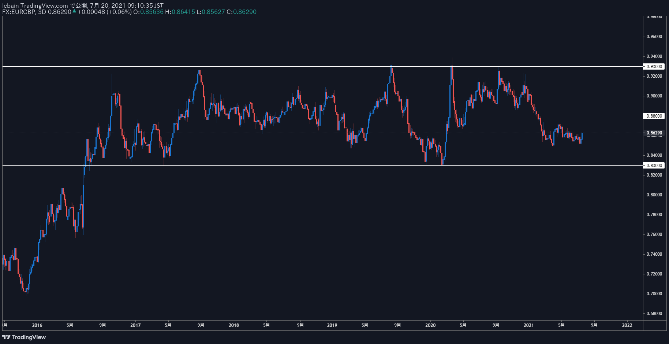Click the FX:EURGBP symbol name
The width and height of the screenshot is (669, 344).
point(19,12)
